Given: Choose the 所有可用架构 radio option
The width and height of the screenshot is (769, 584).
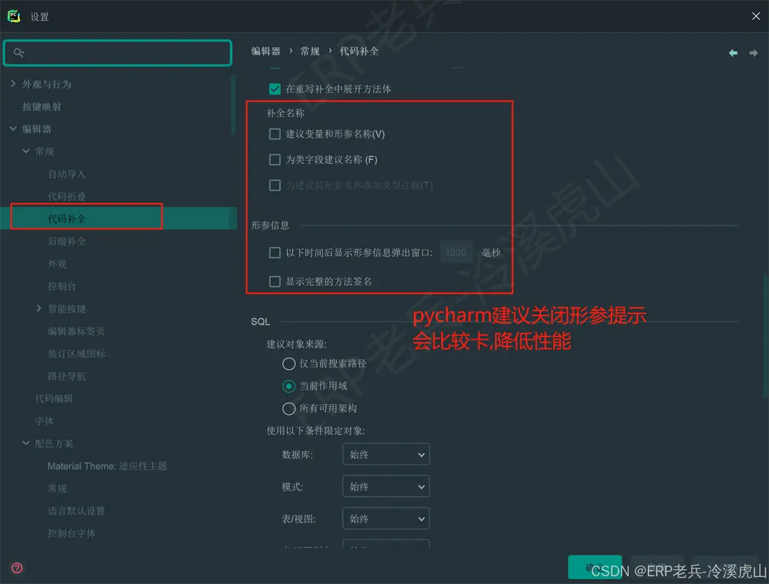Looking at the screenshot, I should pyautogui.click(x=288, y=408).
